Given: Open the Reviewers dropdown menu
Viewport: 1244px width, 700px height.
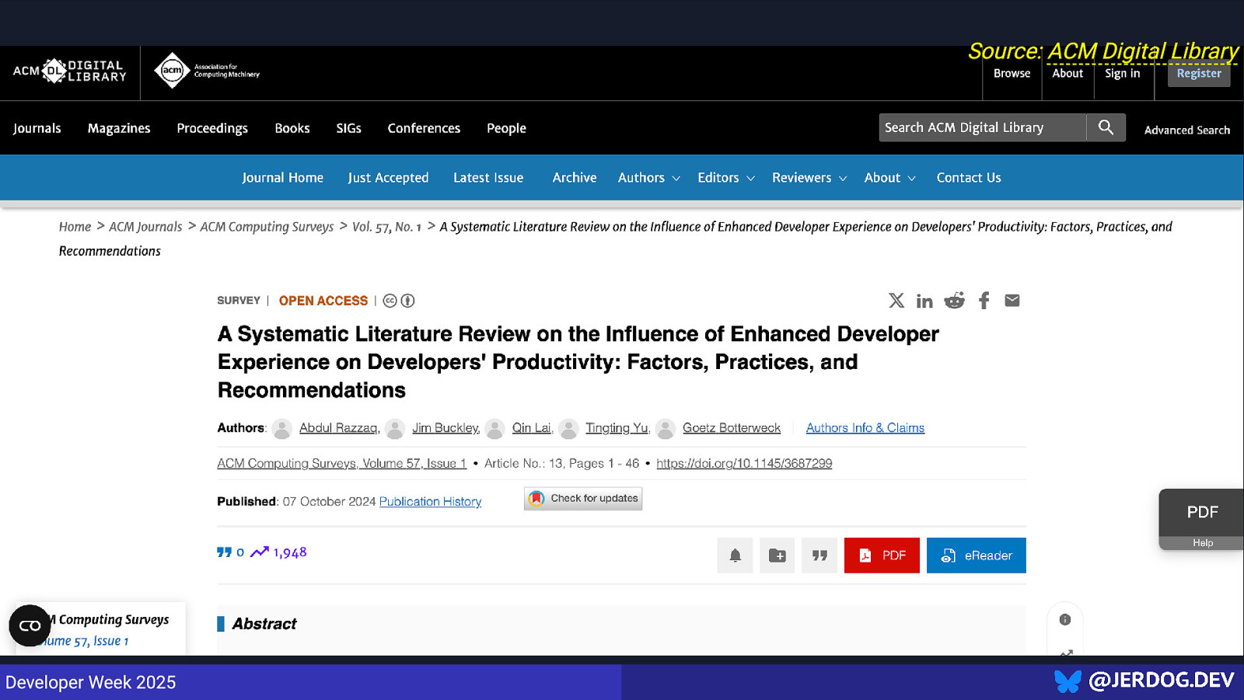Looking at the screenshot, I should [x=809, y=178].
